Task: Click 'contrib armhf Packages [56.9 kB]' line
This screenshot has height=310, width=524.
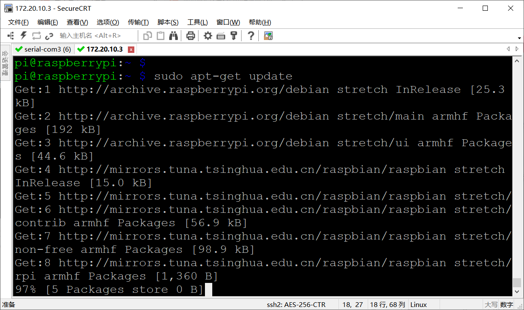Action: click(131, 223)
